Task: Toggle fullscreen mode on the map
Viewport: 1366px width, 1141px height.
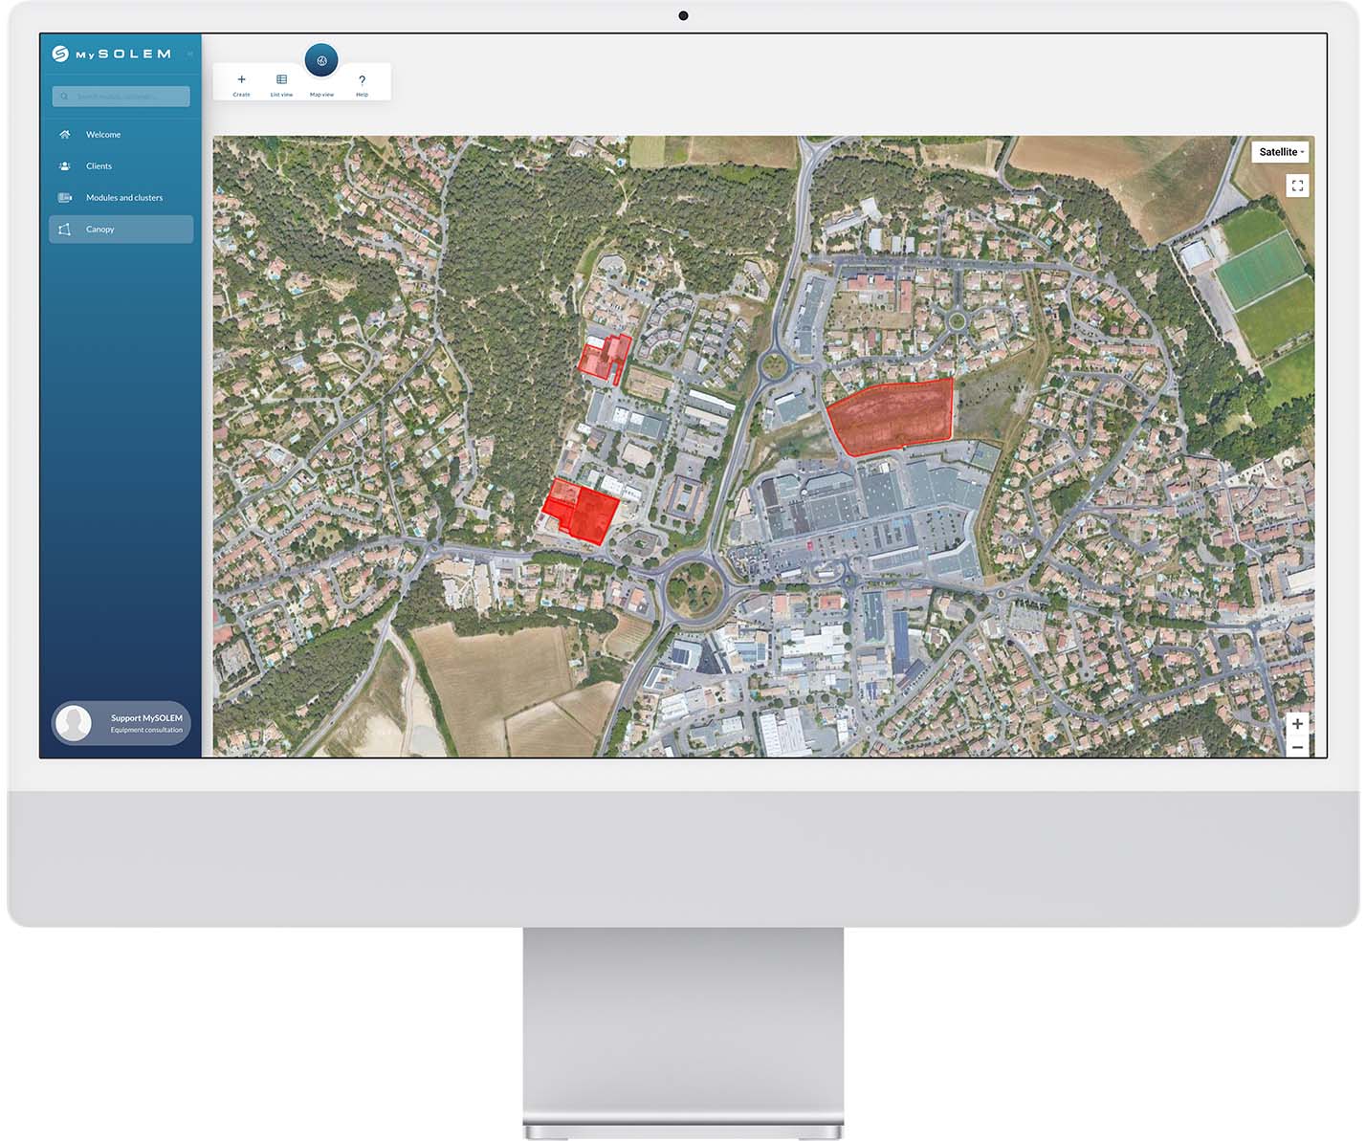Action: click(x=1298, y=185)
